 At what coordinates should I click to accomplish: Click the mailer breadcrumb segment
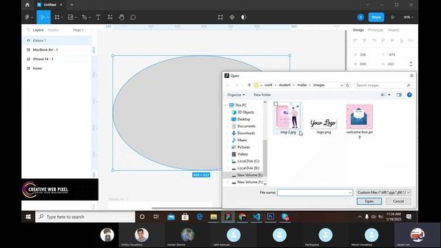[302, 85]
